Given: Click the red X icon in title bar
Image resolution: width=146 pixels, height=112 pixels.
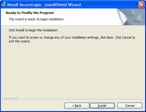Looking at the screenshot, I should [x=141, y=4].
